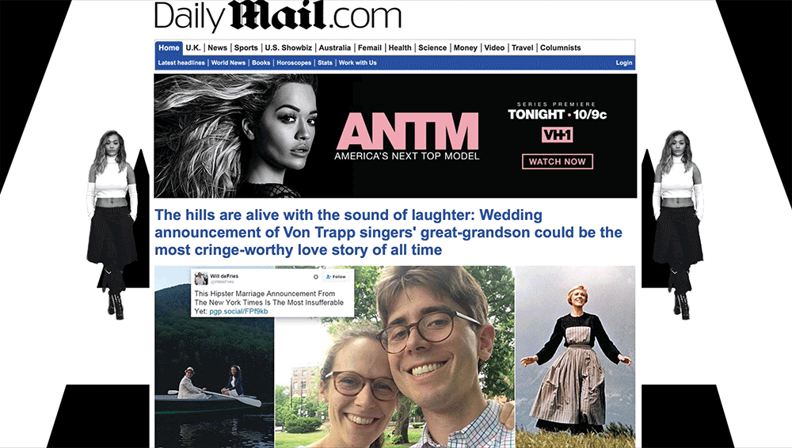The height and width of the screenshot is (448, 792).
Task: Click the pgp.social link in tweet
Action: (238, 312)
